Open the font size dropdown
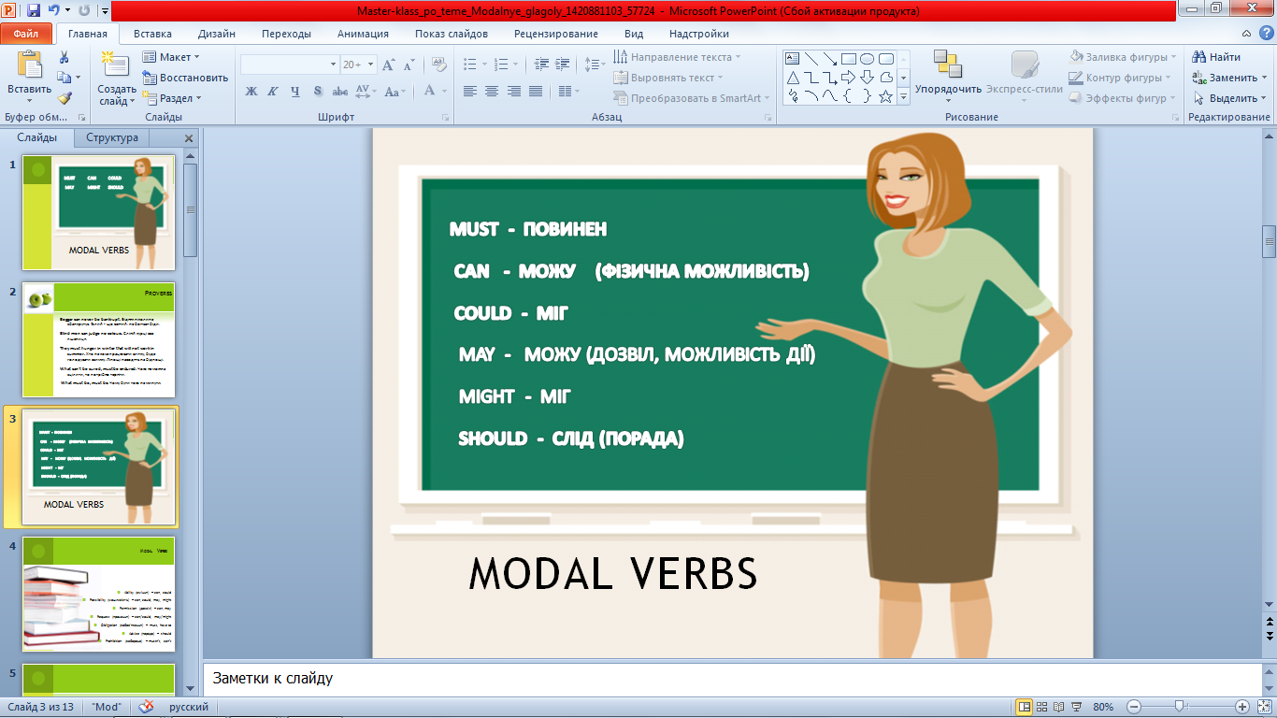Image resolution: width=1277 pixels, height=718 pixels. click(370, 64)
